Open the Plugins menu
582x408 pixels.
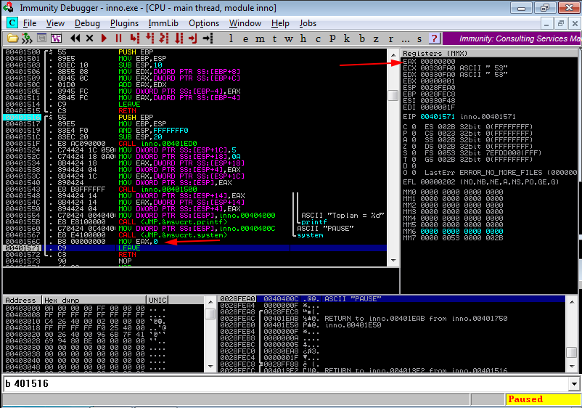(x=124, y=23)
